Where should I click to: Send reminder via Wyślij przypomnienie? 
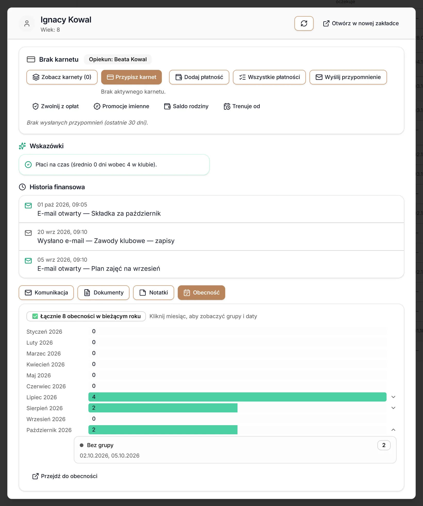coord(348,77)
